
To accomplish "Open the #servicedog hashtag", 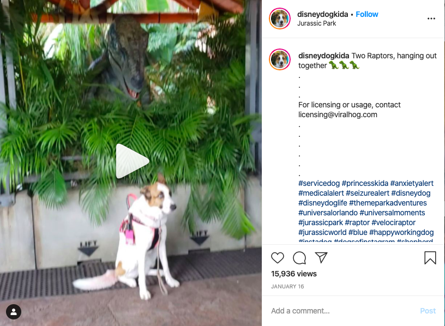I will 318,183.
